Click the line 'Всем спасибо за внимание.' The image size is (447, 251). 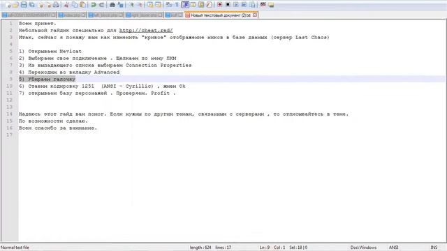pos(58,128)
